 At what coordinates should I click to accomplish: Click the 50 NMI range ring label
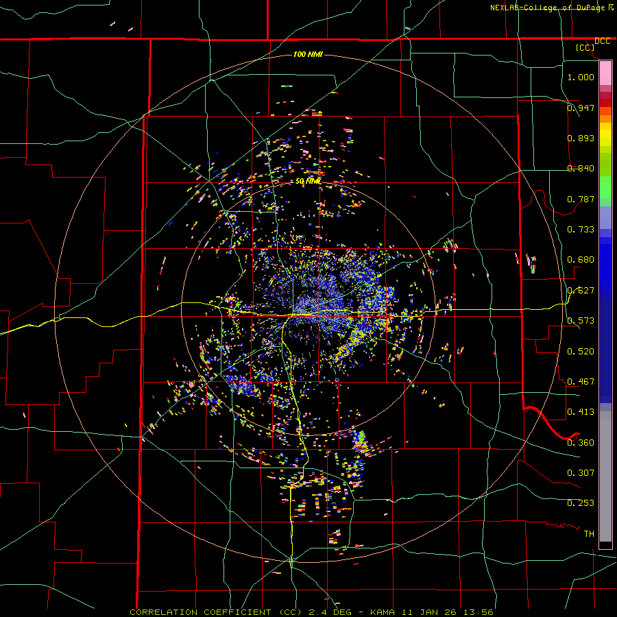point(308,181)
